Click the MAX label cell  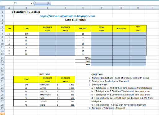coord(83,65)
